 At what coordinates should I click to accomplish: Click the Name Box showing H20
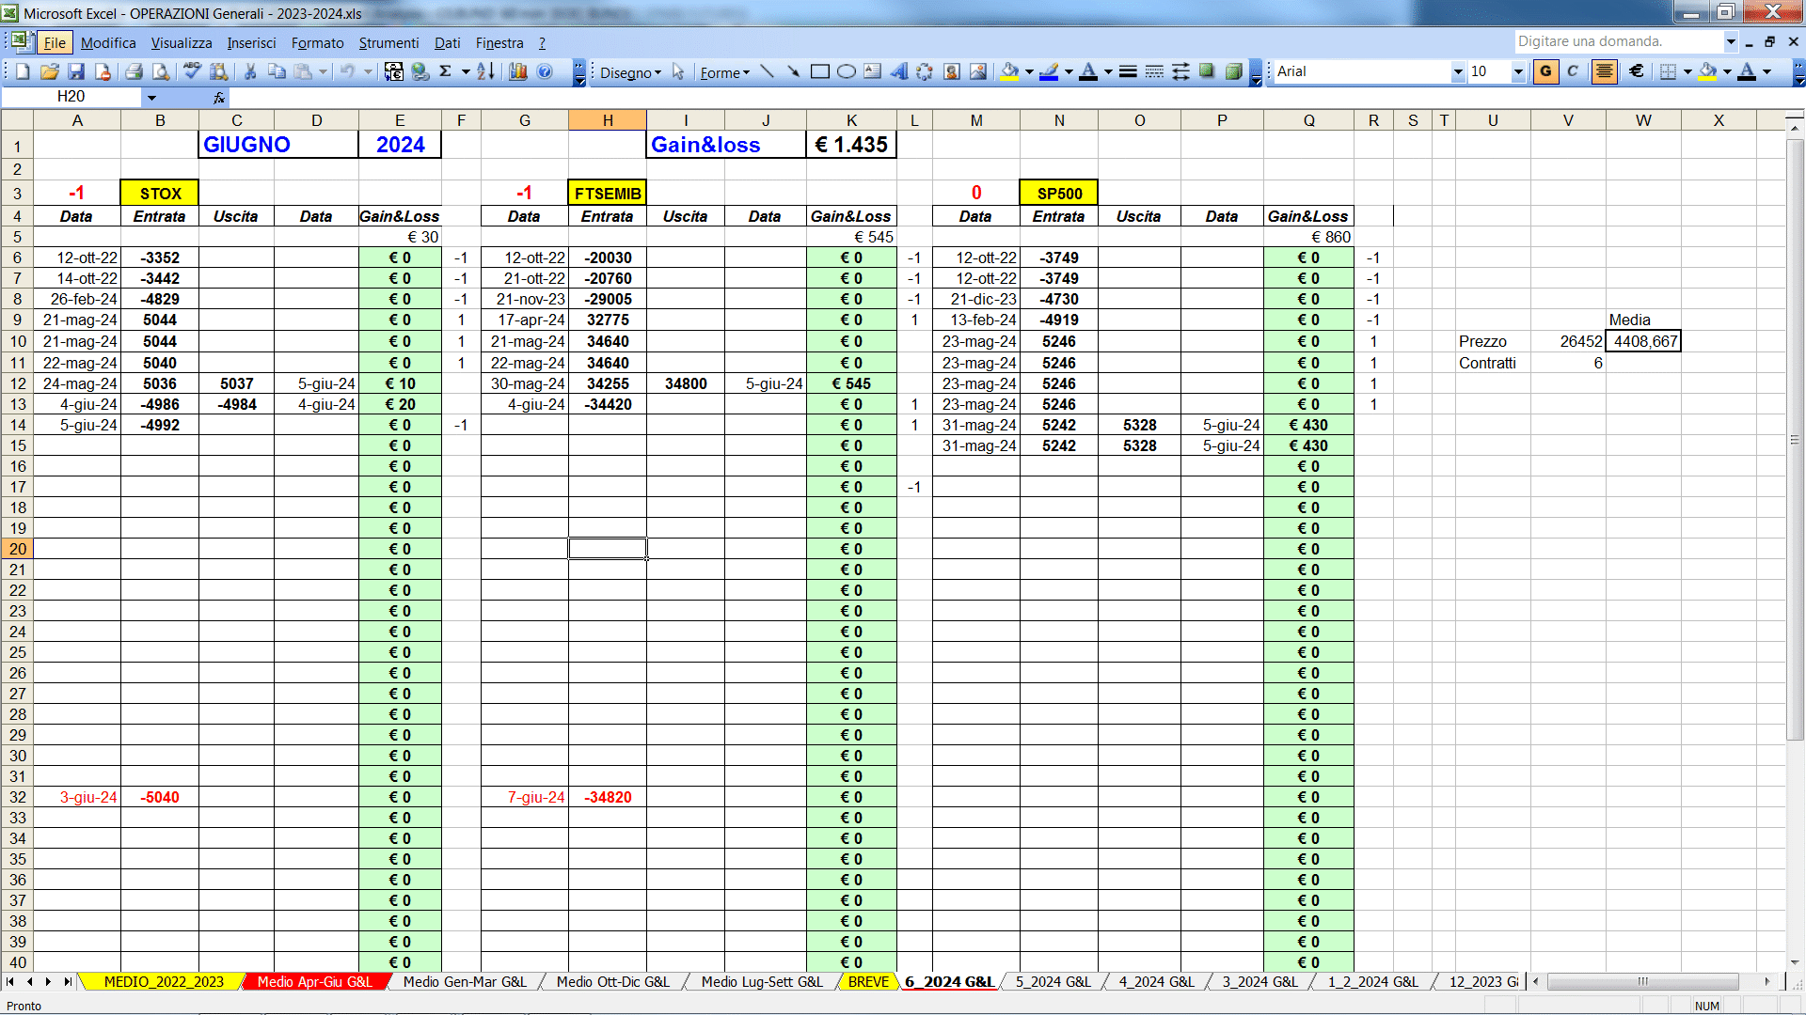pyautogui.click(x=71, y=97)
